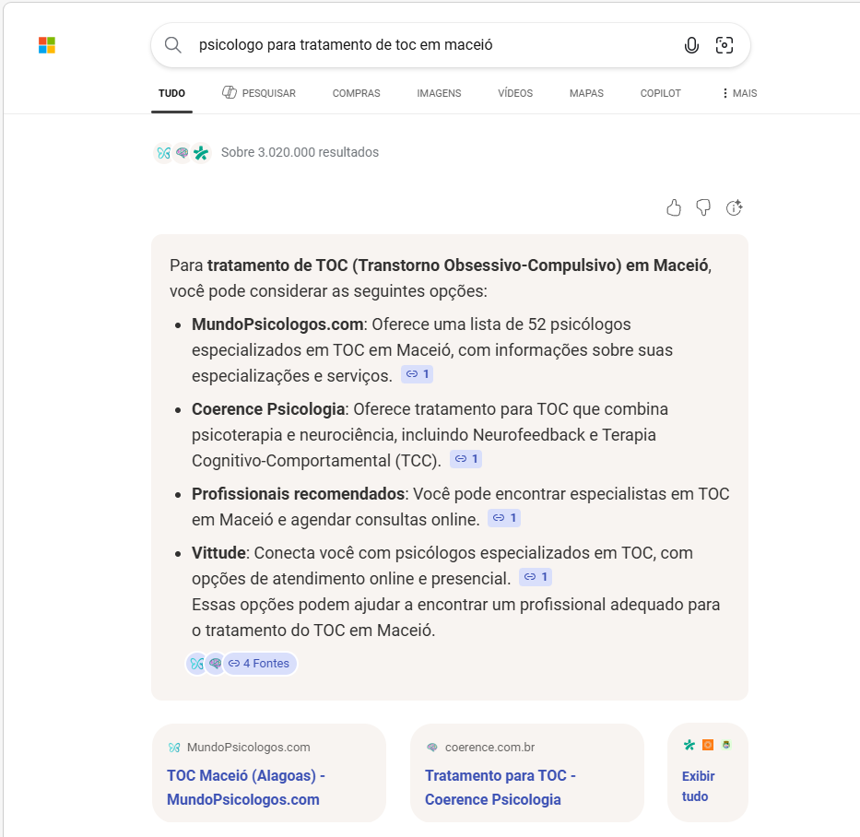
Task: Click the coerence.com.br card favicon
Action: (432, 747)
